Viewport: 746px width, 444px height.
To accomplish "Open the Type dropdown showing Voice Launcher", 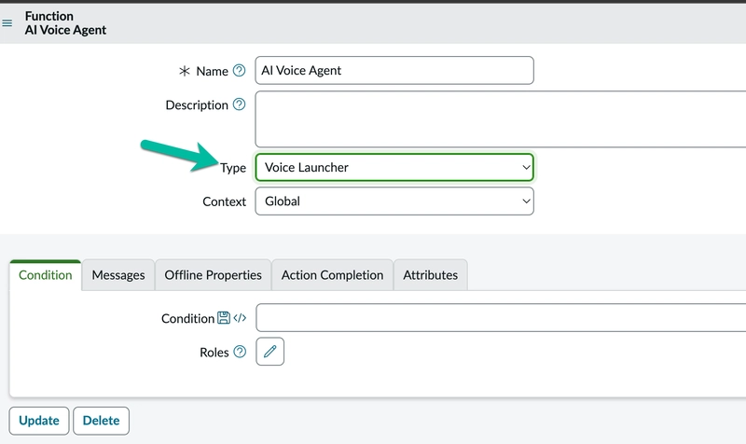I will (x=394, y=168).
